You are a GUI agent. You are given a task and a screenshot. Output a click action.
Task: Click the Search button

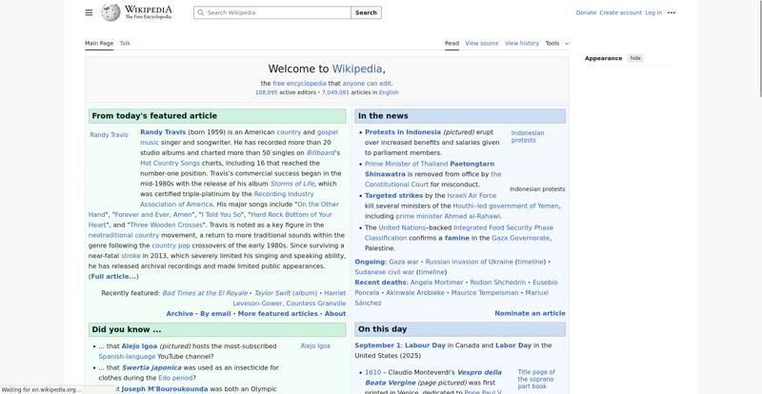click(366, 12)
